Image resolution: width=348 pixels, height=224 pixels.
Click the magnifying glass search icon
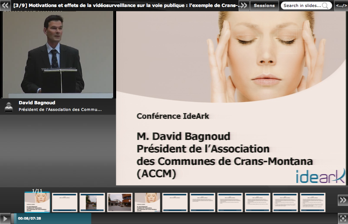pyautogui.click(x=325, y=6)
